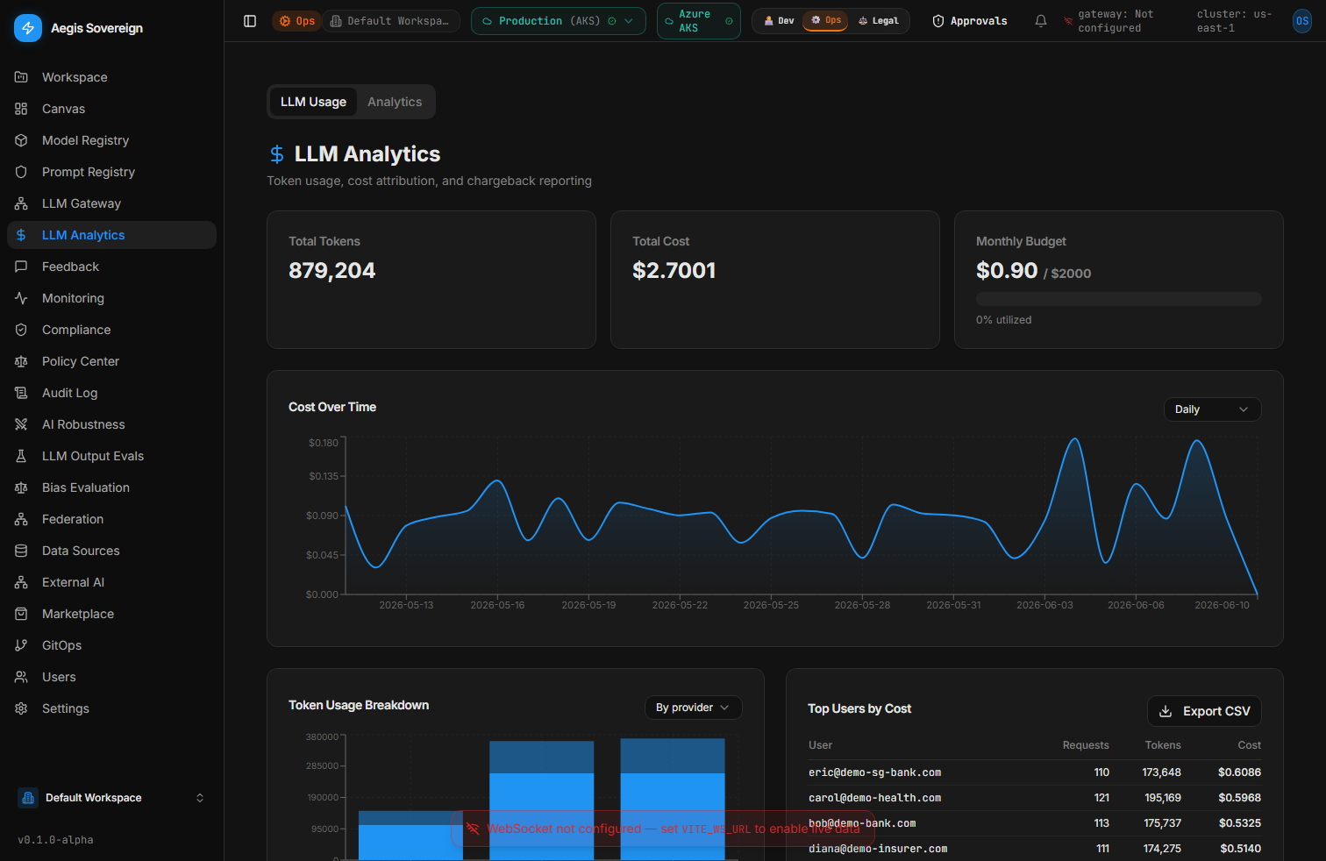
Task: Click the v0.1.0-alpha version label
Action: tap(55, 840)
